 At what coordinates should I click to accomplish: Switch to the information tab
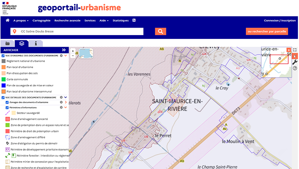pos(36,43)
